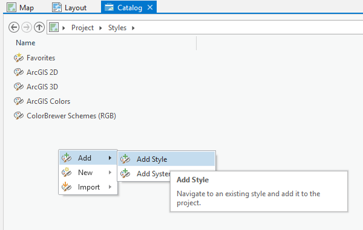The width and height of the screenshot is (363, 230).
Task: Expand the New submenu arrow
Action: [x=110, y=173]
